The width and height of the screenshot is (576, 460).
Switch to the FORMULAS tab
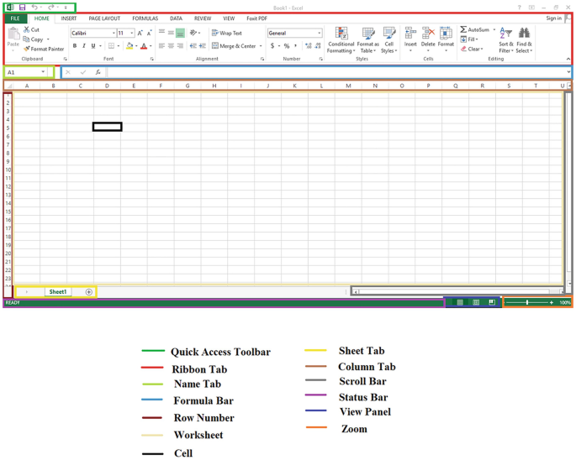click(145, 18)
